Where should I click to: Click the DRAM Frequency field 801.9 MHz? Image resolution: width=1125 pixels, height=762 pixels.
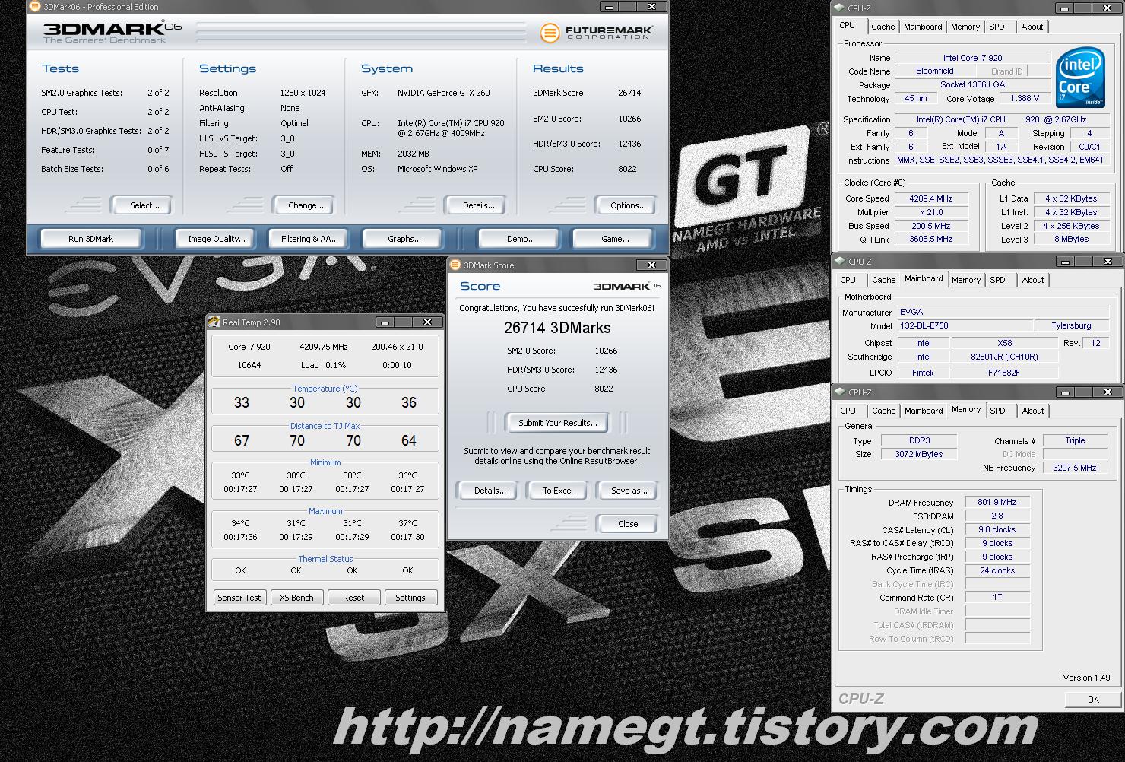pos(997,502)
